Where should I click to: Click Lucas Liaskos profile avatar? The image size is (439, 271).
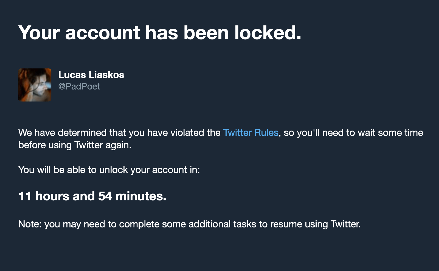point(35,85)
